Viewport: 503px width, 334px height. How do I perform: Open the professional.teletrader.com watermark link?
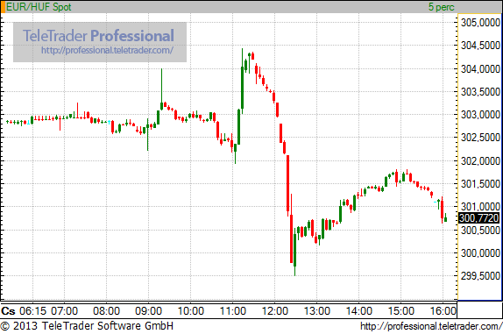(x=107, y=50)
